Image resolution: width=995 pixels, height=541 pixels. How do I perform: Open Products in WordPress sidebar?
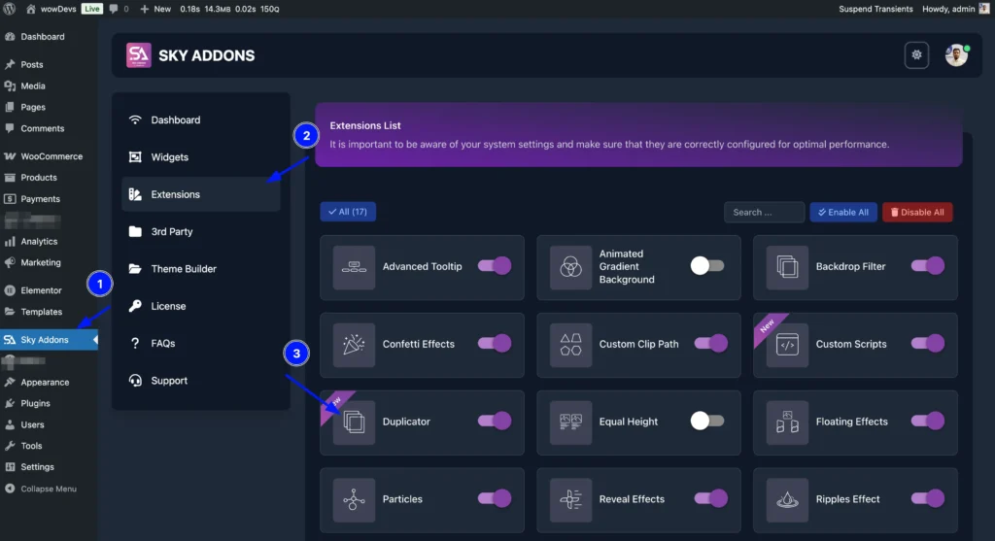pos(49,178)
